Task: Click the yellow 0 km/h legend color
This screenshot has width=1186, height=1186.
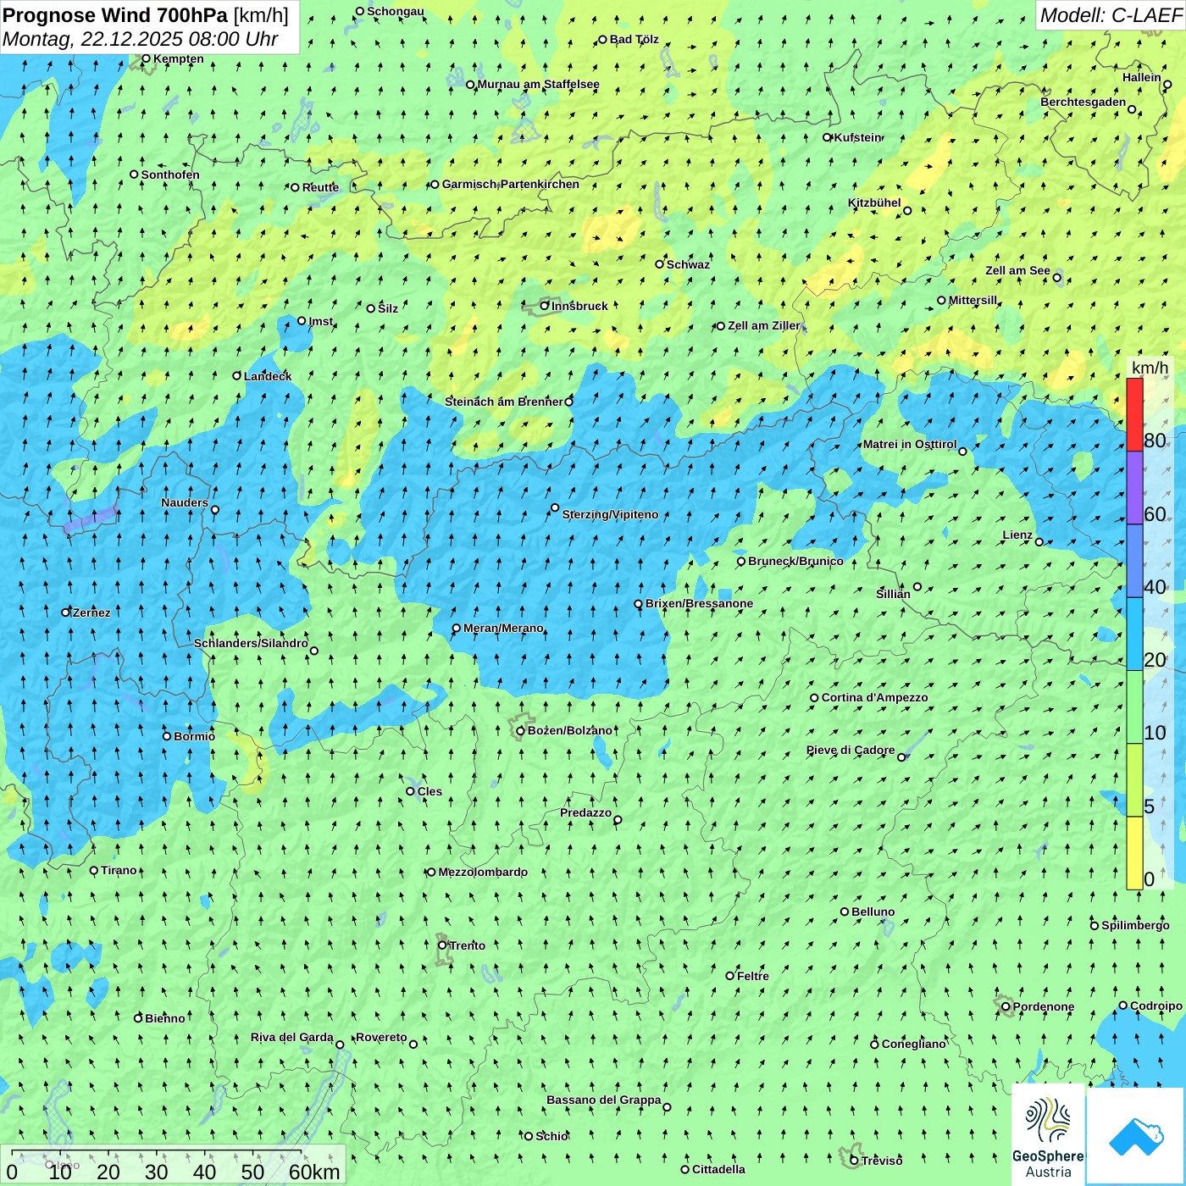Action: (1134, 853)
